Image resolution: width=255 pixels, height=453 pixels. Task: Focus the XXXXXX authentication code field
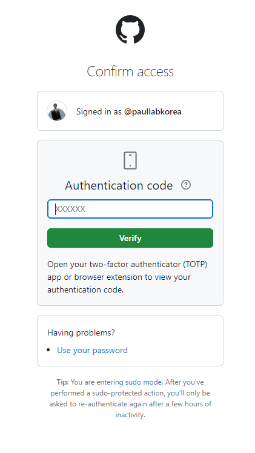(130, 209)
